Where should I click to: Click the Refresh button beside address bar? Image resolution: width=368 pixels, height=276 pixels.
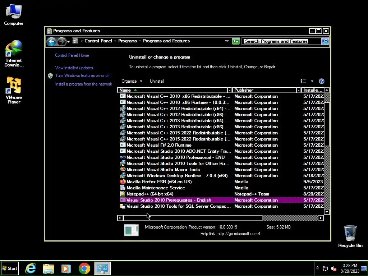236,41
